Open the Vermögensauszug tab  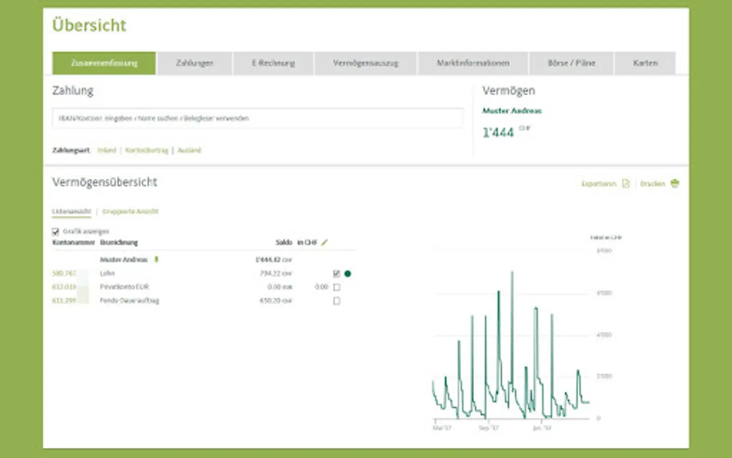tap(365, 63)
